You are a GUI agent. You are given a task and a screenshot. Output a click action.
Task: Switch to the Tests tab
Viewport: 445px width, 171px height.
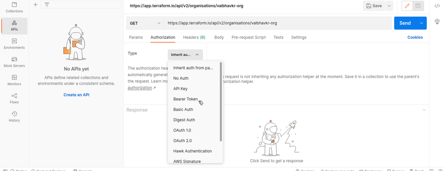point(278,37)
